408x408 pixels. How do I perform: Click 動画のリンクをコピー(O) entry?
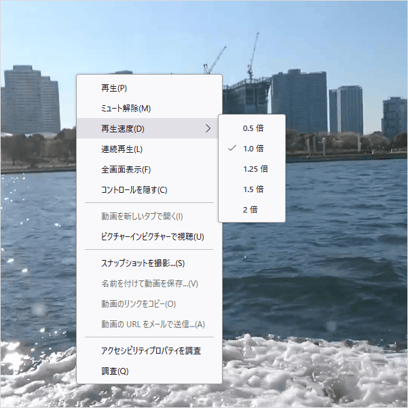coord(149,303)
